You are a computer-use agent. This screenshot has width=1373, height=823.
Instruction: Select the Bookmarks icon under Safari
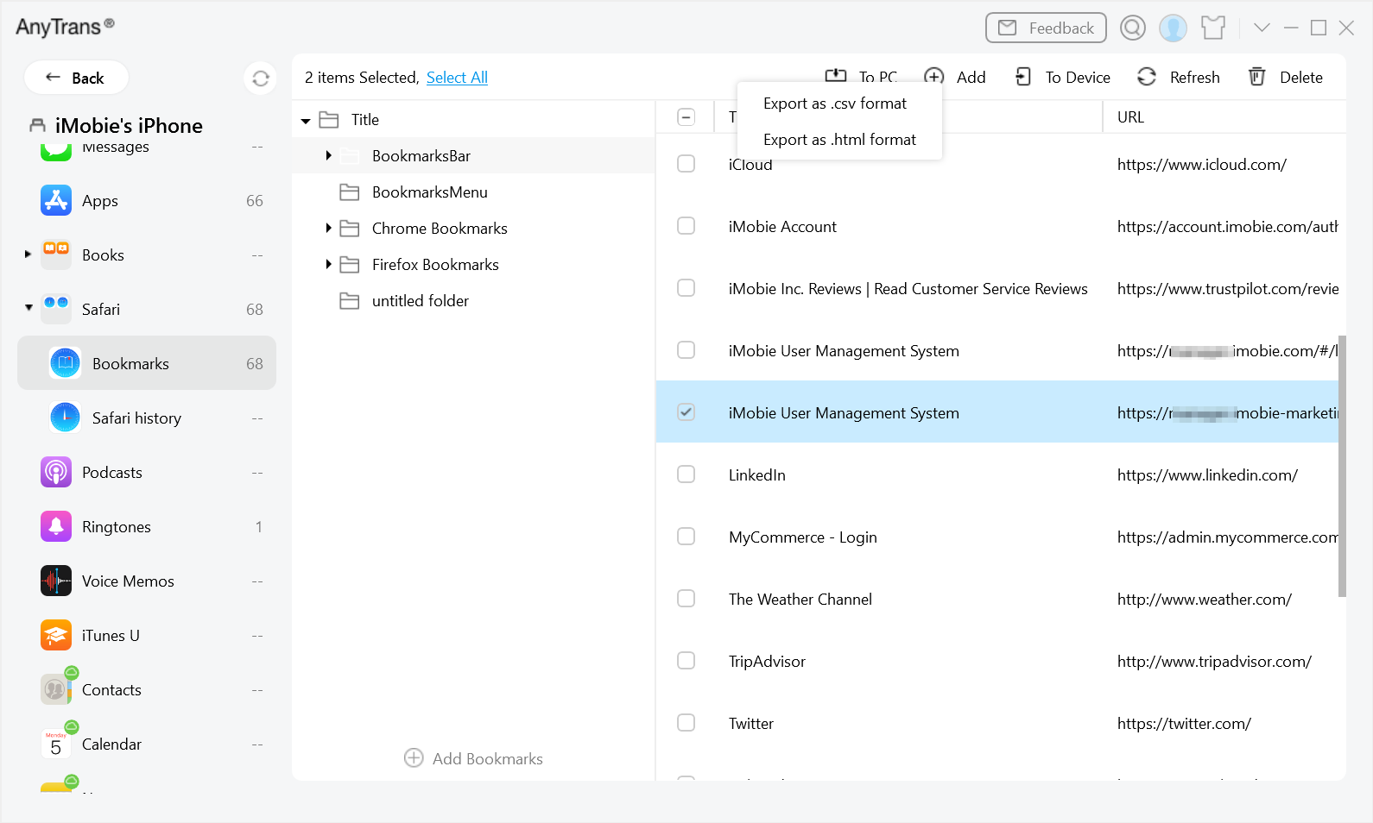(x=65, y=363)
